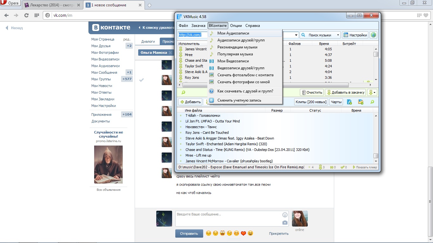Switch to Лекарство (2014) browser tab
The image size is (433, 243).
click(x=53, y=5)
